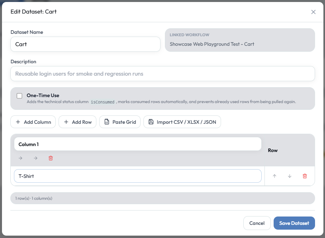This screenshot has width=325, height=238.
Task: Enable the One-Time Use checkbox
Action: coord(20,96)
